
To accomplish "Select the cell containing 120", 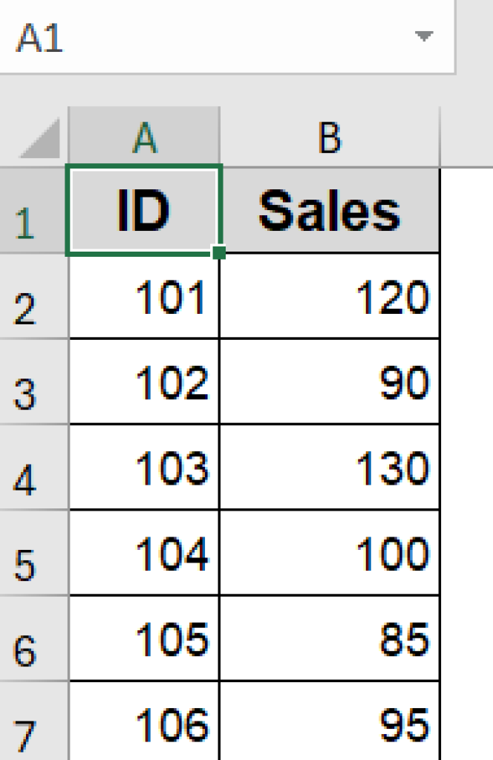I will click(x=330, y=295).
